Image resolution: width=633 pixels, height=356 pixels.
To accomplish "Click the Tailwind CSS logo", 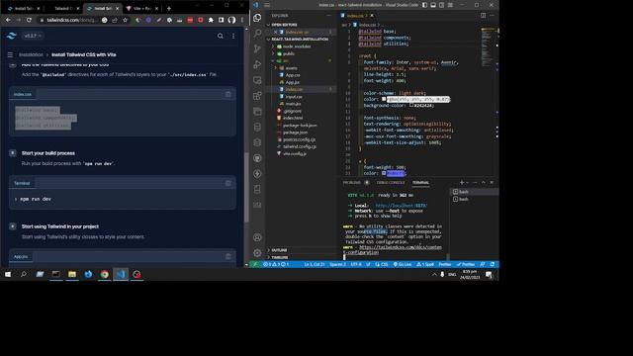I will 11,36.
